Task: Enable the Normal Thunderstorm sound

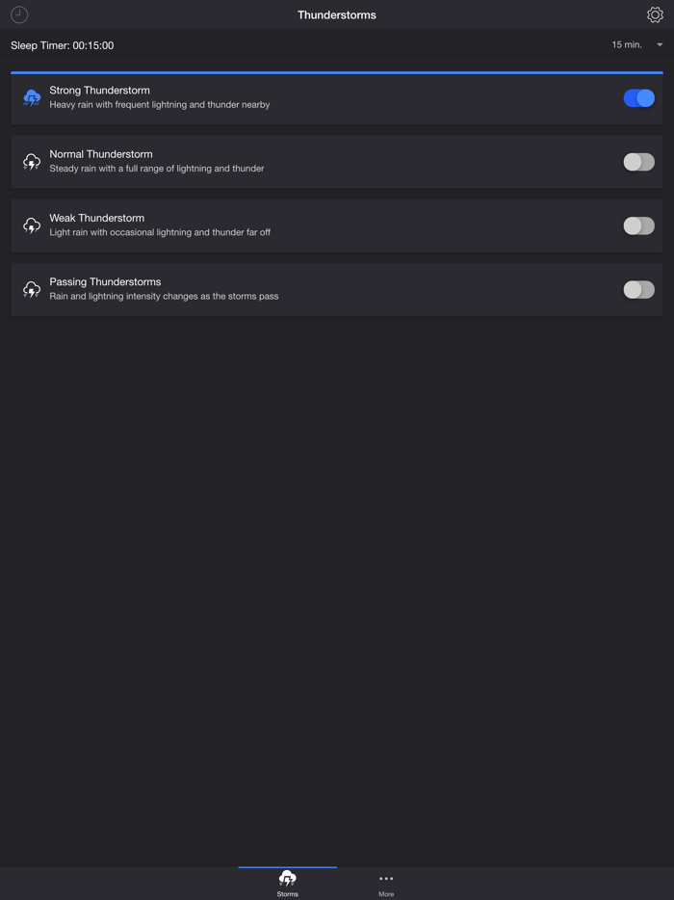Action: 638,161
